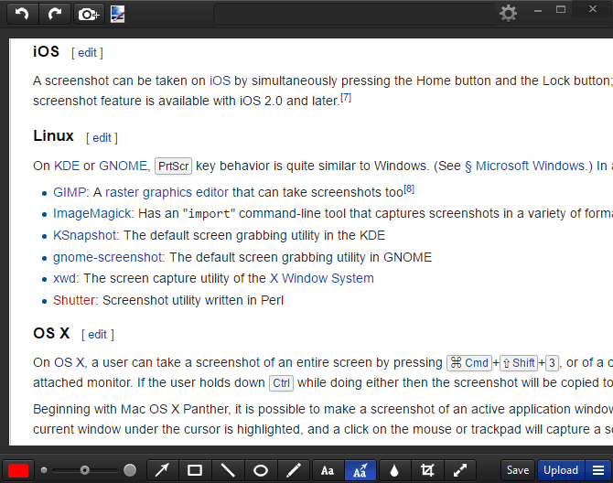Redo the annotation
The image size is (613, 483).
point(55,15)
